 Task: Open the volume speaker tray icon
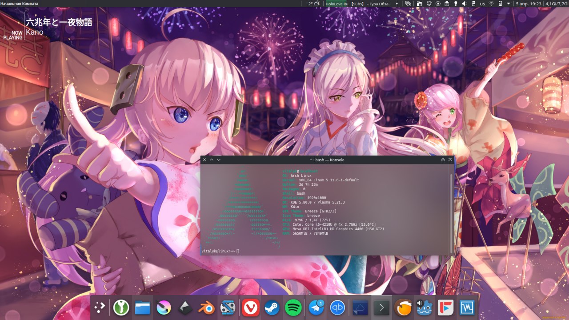tap(464, 4)
